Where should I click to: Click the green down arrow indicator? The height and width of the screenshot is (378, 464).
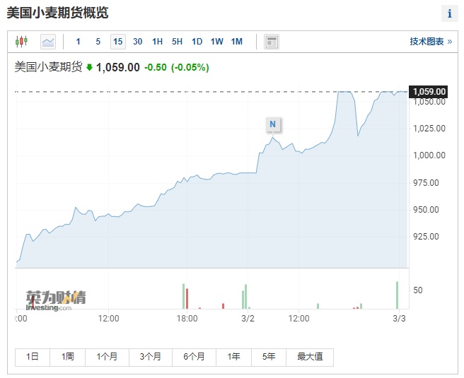coord(90,68)
